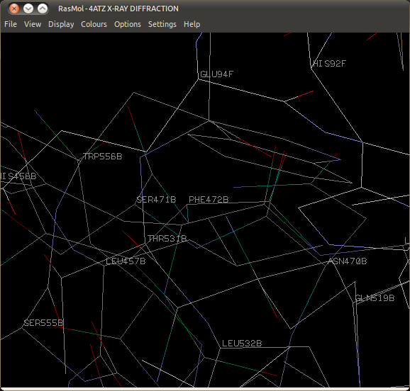410x391 pixels.
Task: Pick residue label GLN519B
Action: 375,298
